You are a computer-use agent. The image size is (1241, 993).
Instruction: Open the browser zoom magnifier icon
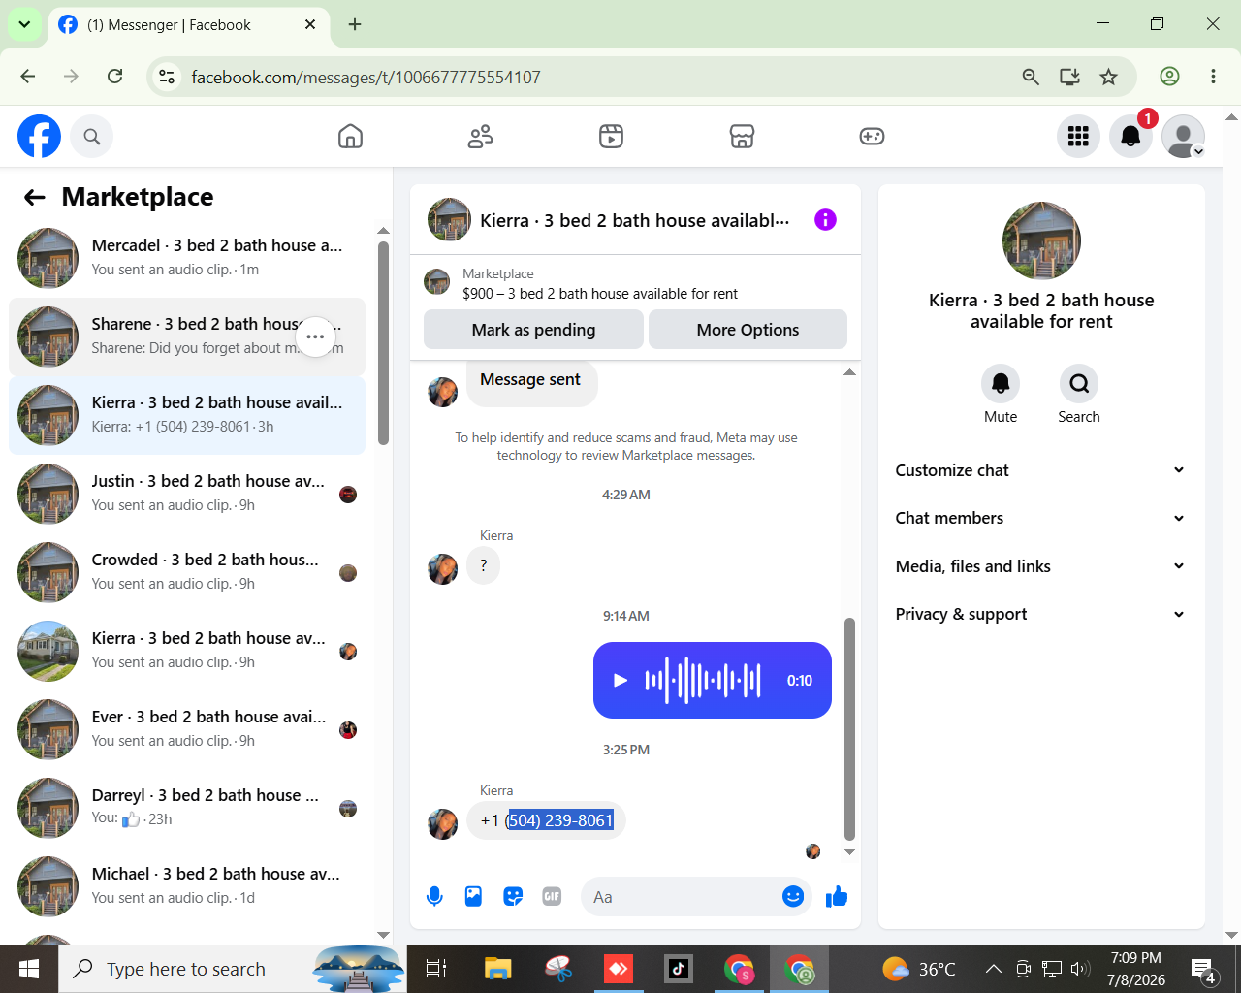(x=1031, y=77)
